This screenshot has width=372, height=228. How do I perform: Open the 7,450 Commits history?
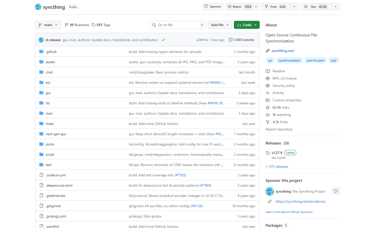click(241, 40)
